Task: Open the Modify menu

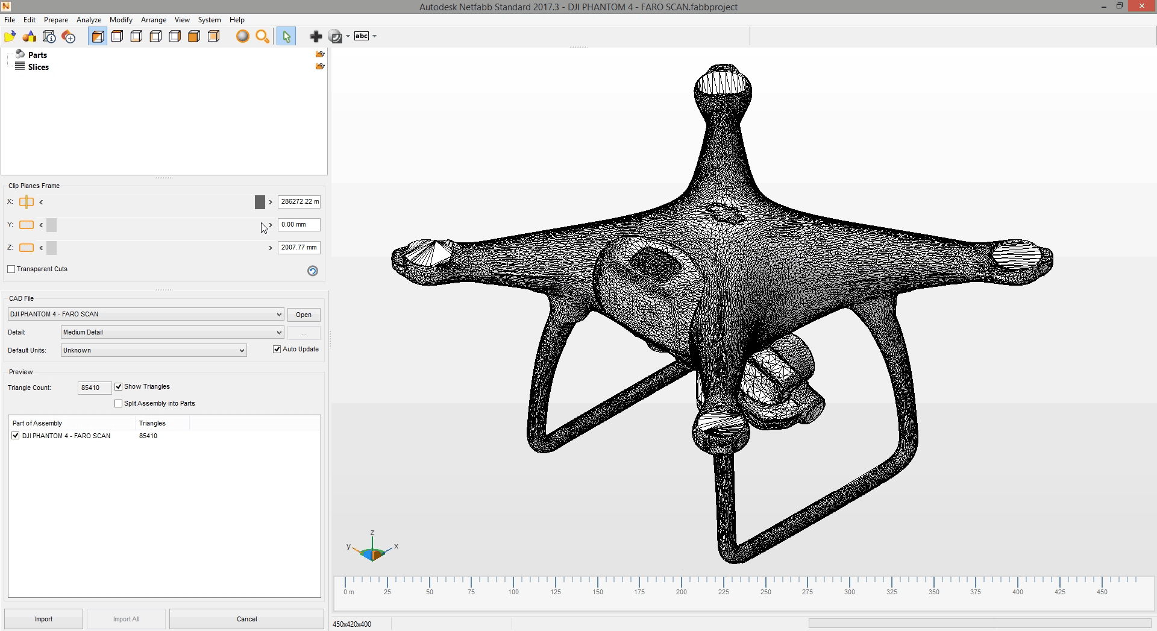Action: [121, 20]
